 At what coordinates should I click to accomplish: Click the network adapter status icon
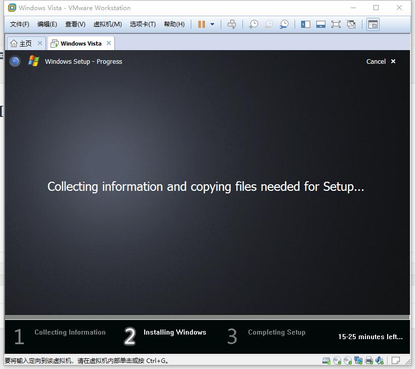coord(358,360)
